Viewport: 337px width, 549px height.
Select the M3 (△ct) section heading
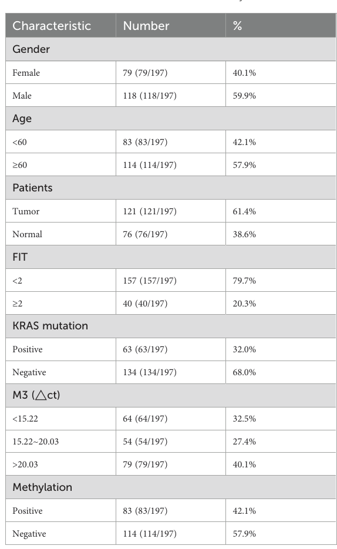(x=36, y=395)
